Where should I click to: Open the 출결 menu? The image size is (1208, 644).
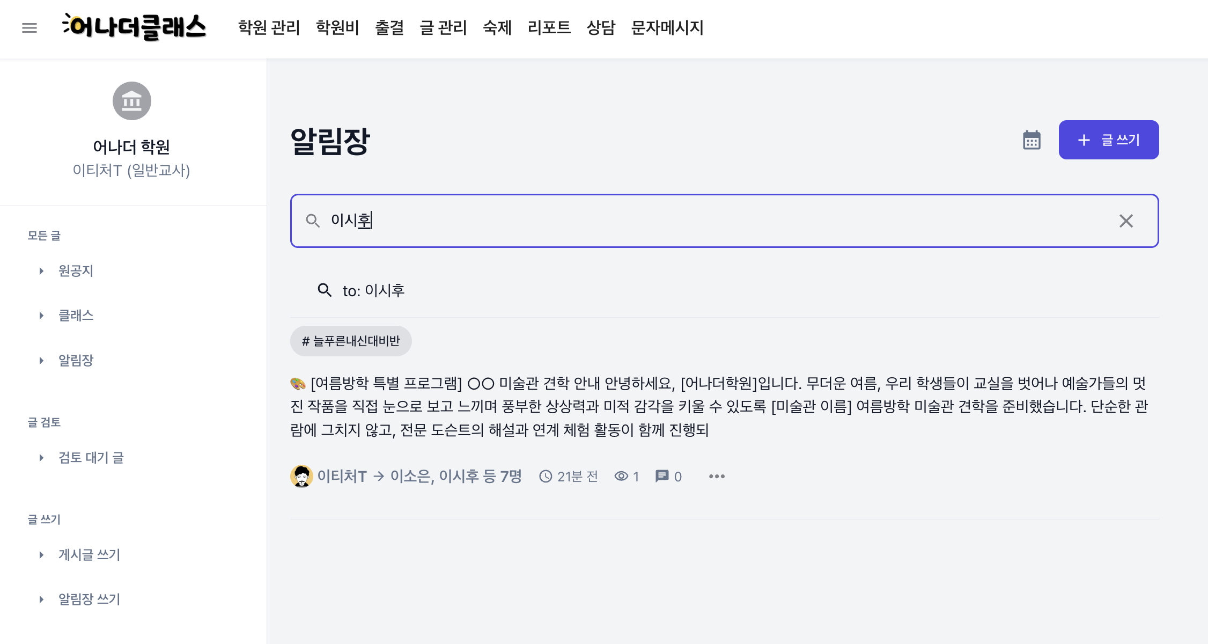389,27
